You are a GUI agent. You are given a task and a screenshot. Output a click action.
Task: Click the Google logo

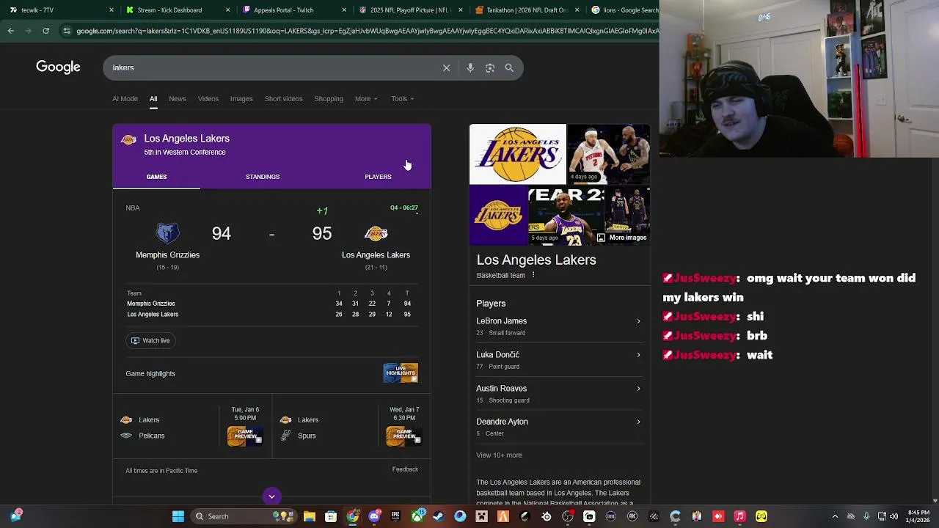pyautogui.click(x=58, y=67)
